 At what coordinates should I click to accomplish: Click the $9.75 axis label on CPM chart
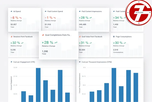[x=84, y=76]
